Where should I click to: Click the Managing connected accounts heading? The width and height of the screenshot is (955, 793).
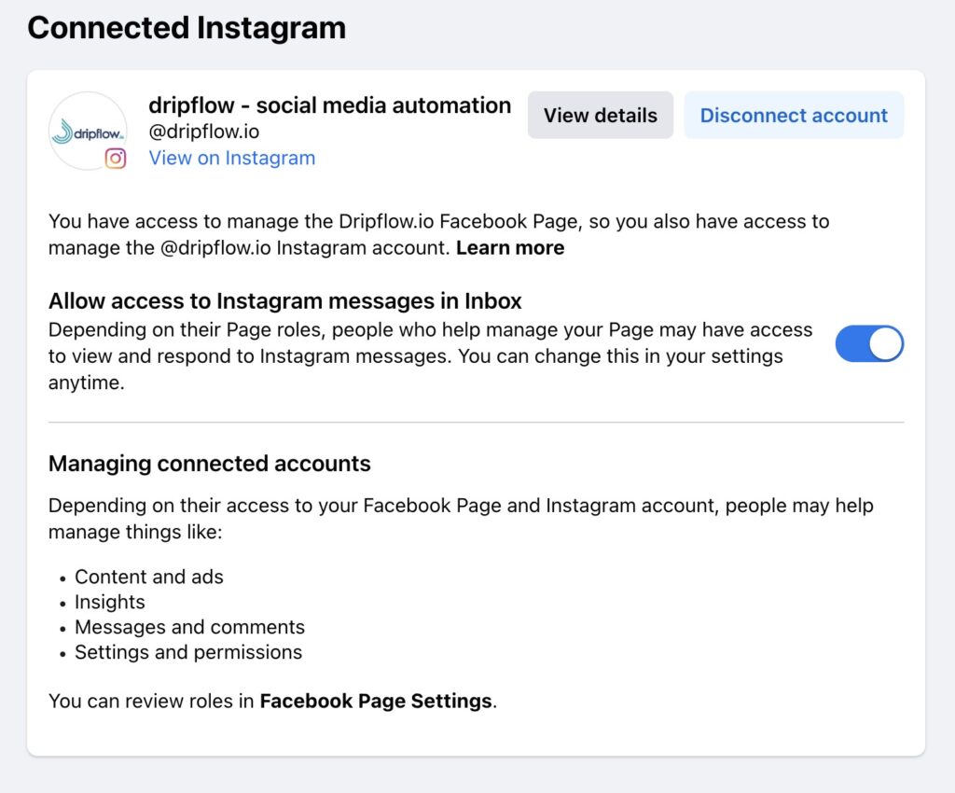[x=210, y=464]
